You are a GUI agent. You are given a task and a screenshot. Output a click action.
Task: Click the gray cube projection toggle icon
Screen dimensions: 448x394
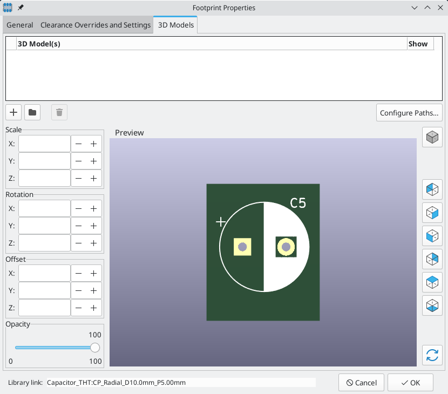click(x=432, y=137)
